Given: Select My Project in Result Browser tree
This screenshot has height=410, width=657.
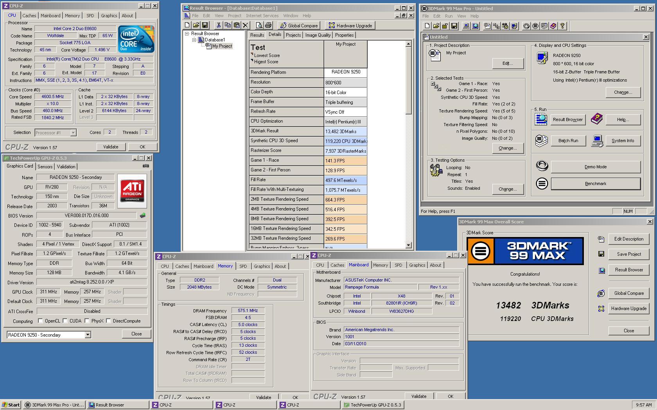Looking at the screenshot, I should pos(222,46).
